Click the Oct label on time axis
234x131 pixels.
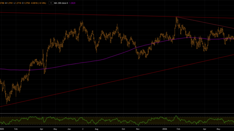point(123,129)
